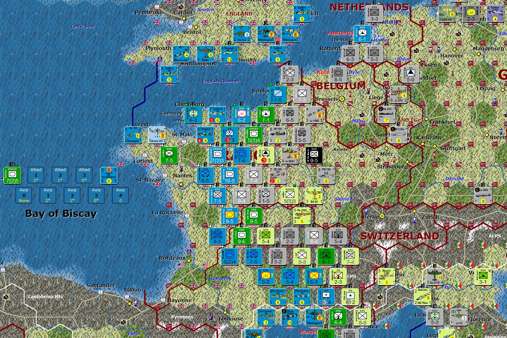Click the Axis 2 box showing 1*
The width and height of the screenshot is (507, 338).
[x=72, y=195]
